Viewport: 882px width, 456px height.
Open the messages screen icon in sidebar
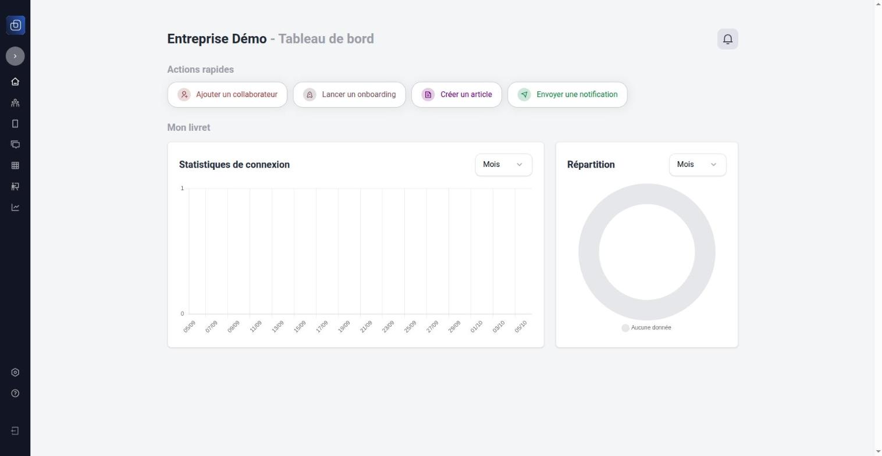click(x=15, y=145)
